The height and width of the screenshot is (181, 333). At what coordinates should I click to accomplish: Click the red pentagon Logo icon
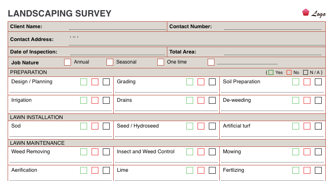[306, 12]
